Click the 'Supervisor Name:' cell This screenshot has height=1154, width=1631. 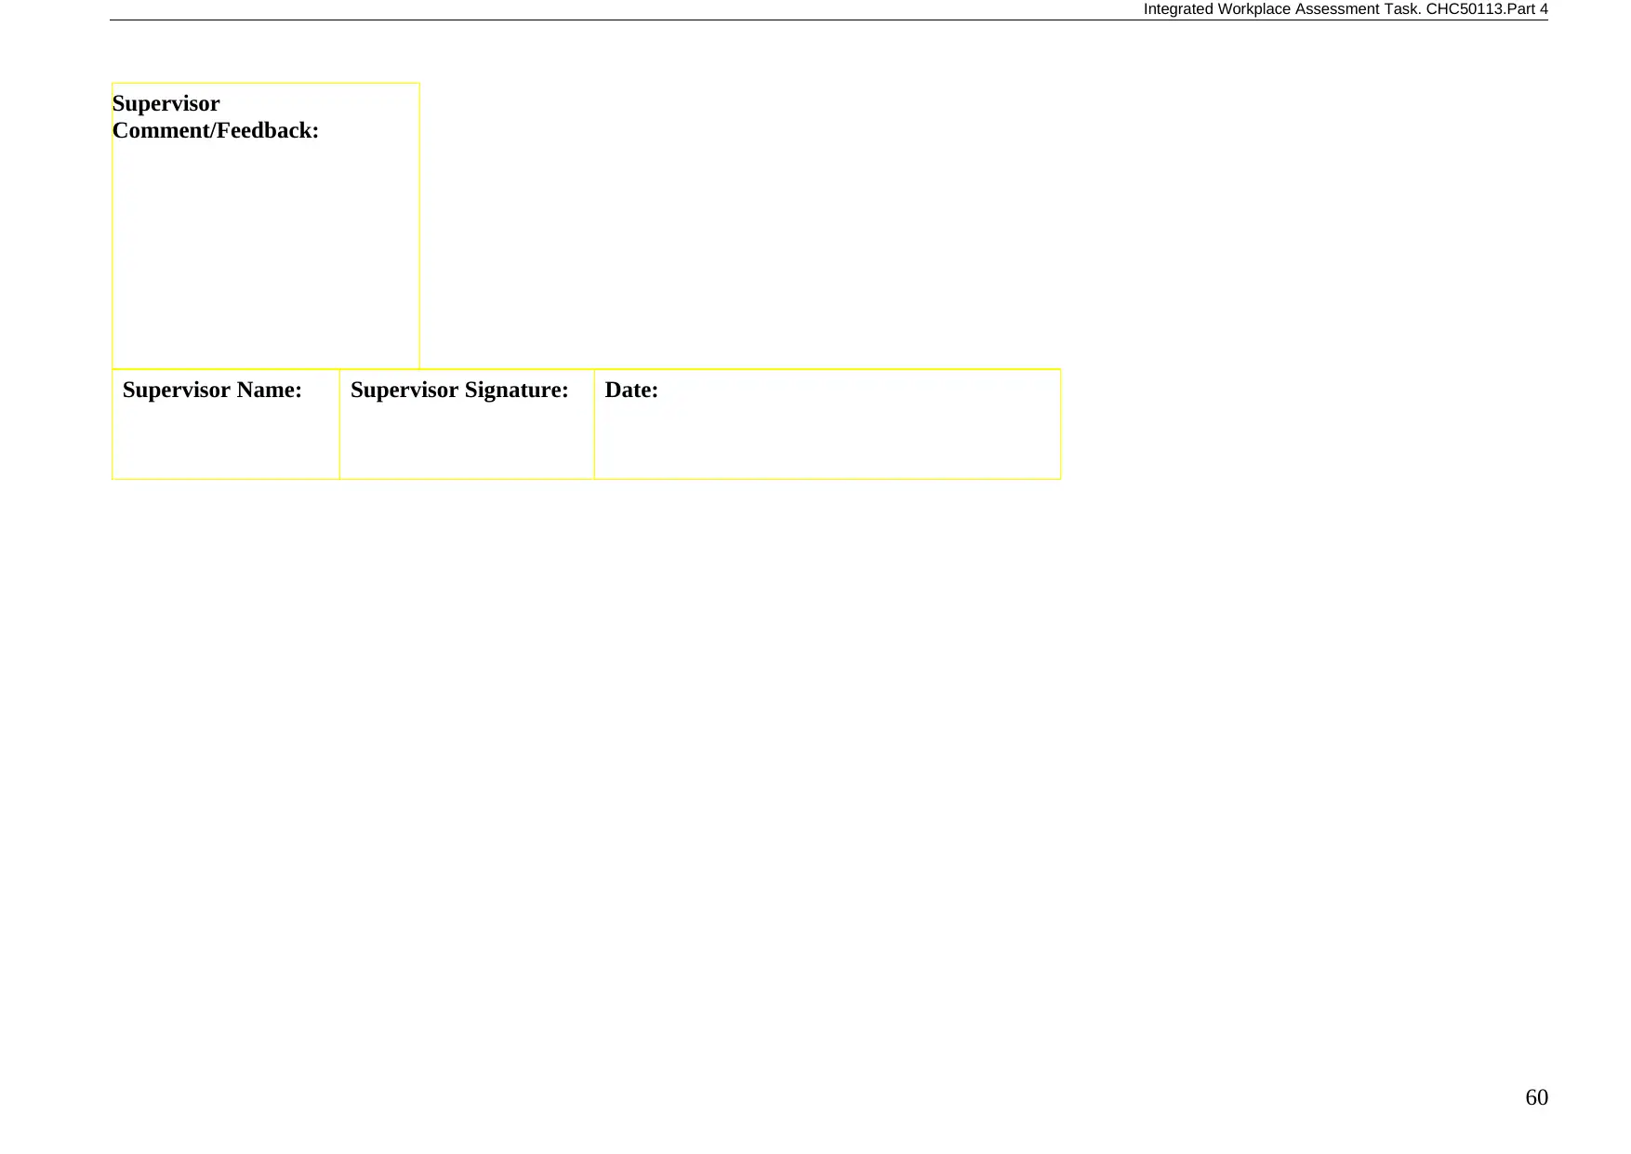pos(226,424)
